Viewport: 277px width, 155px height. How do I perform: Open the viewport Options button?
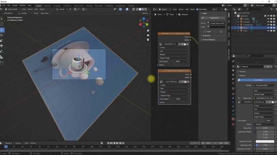(x=145, y=13)
